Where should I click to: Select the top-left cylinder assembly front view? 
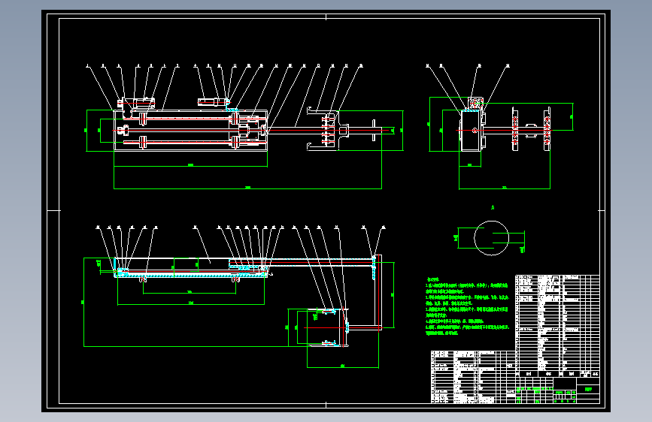244,127
